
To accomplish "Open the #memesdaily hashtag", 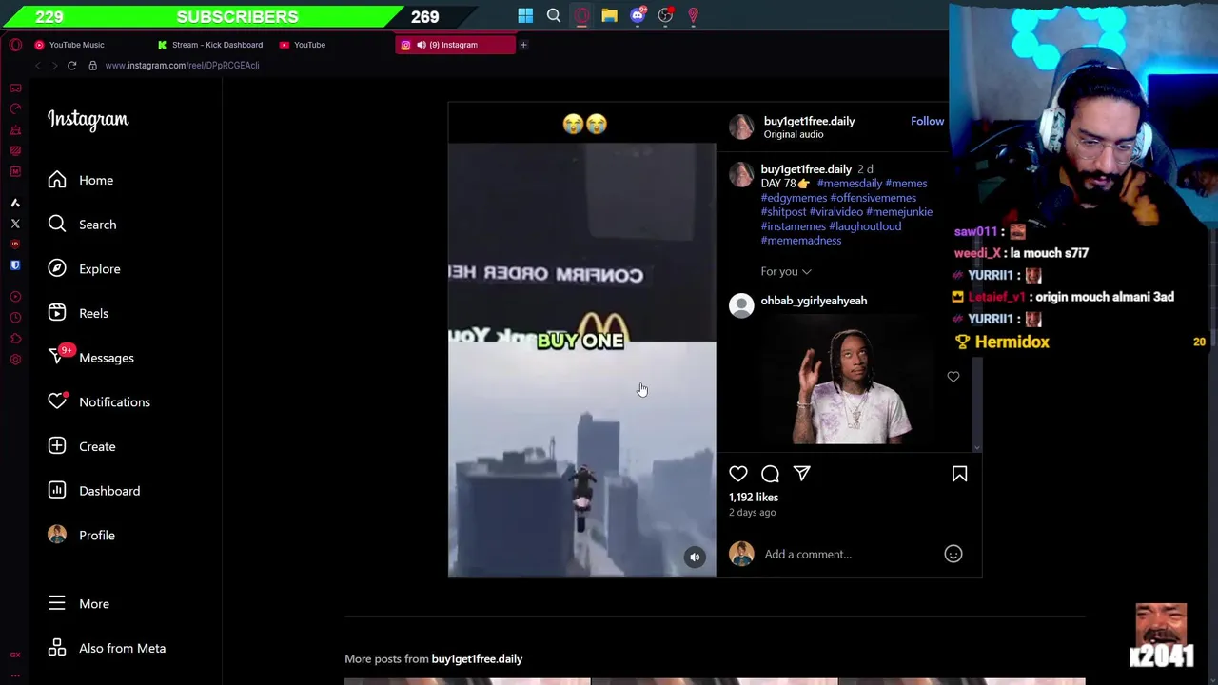I will coord(849,184).
